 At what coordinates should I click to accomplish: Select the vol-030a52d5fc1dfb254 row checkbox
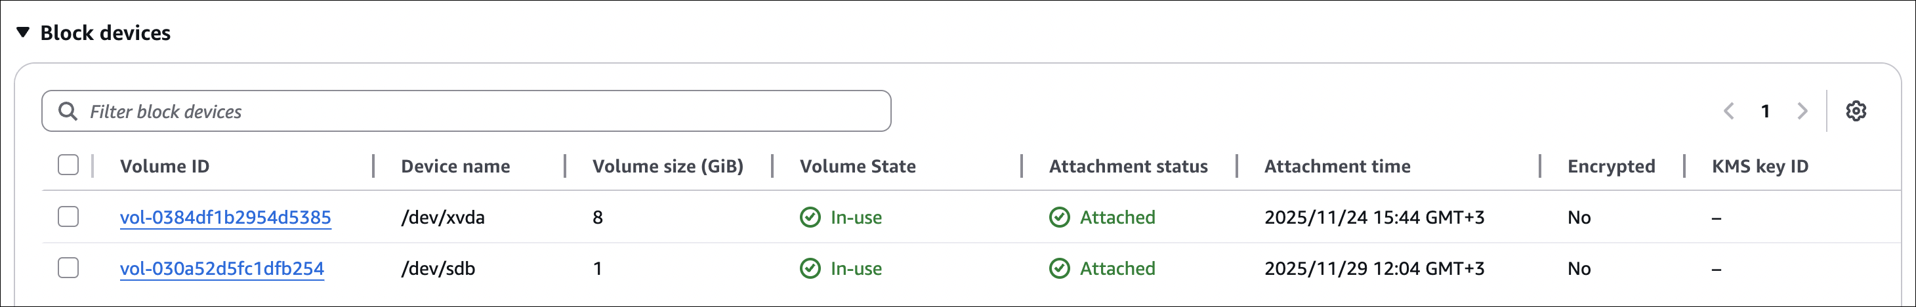coord(68,268)
